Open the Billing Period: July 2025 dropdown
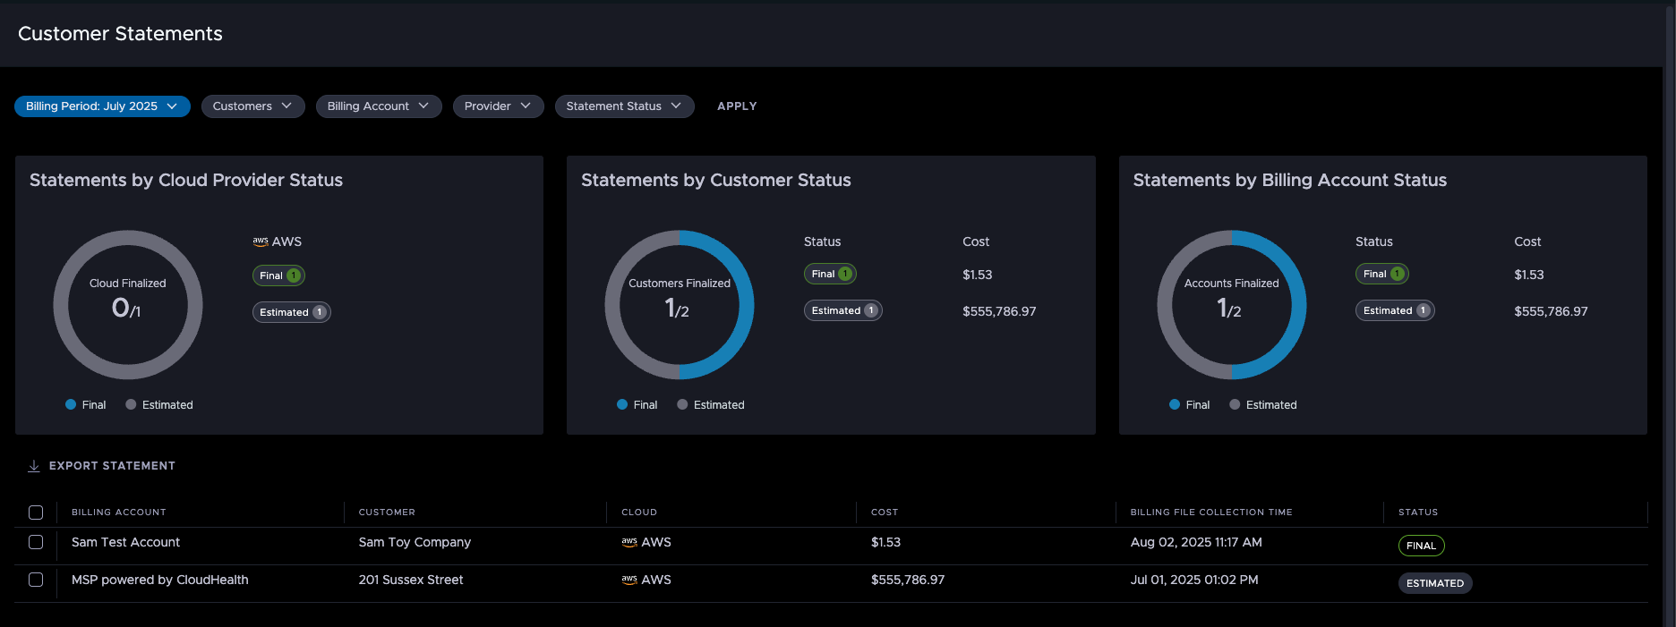Image resolution: width=1676 pixels, height=627 pixels. coord(102,106)
